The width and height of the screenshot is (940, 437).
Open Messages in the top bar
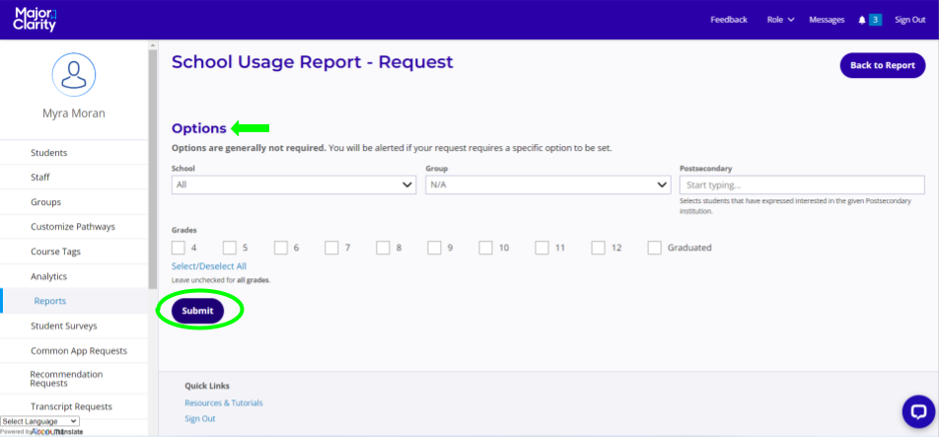click(827, 20)
